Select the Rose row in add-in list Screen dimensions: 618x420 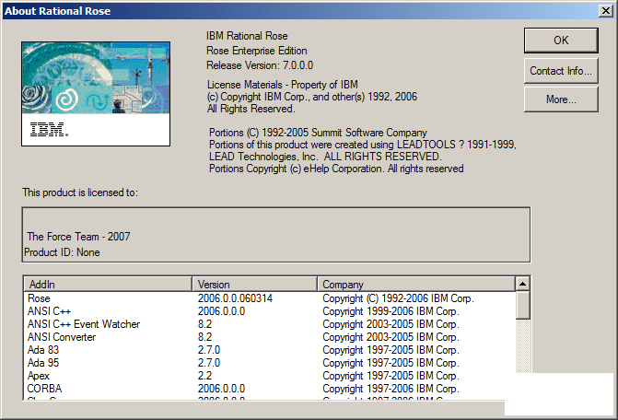click(270, 298)
